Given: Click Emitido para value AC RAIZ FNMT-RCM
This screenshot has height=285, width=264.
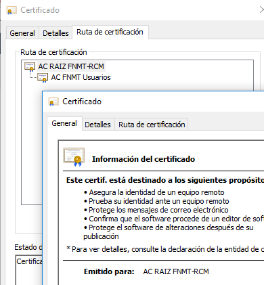Looking at the screenshot, I should coord(176,271).
